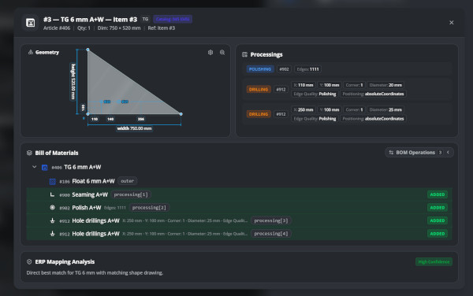Click the Geometry panel shape icon
Image resolution: width=473 pixels, height=296 pixels.
[31, 52]
